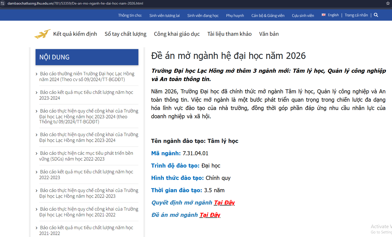Open site info icon in address bar
The height and width of the screenshot is (237, 392).
[3, 3]
